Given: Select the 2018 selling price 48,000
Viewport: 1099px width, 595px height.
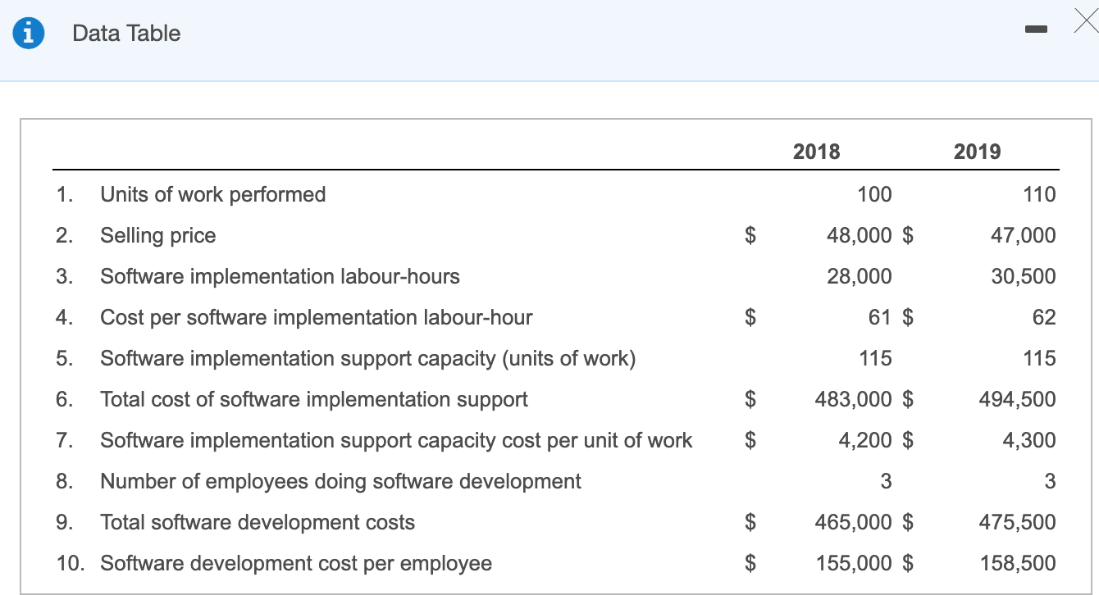Looking at the screenshot, I should point(859,235).
